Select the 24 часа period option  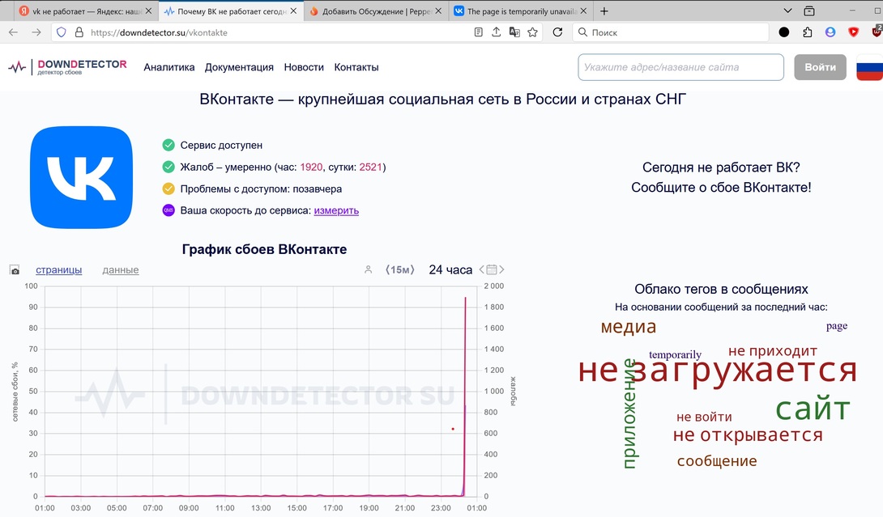coord(450,270)
